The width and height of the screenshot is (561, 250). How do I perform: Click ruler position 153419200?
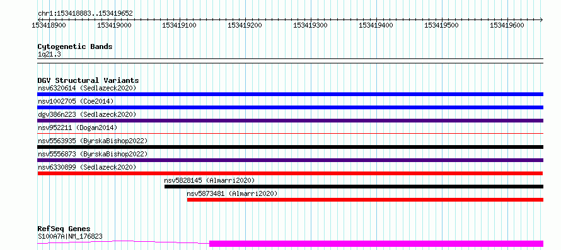pyautogui.click(x=245, y=25)
